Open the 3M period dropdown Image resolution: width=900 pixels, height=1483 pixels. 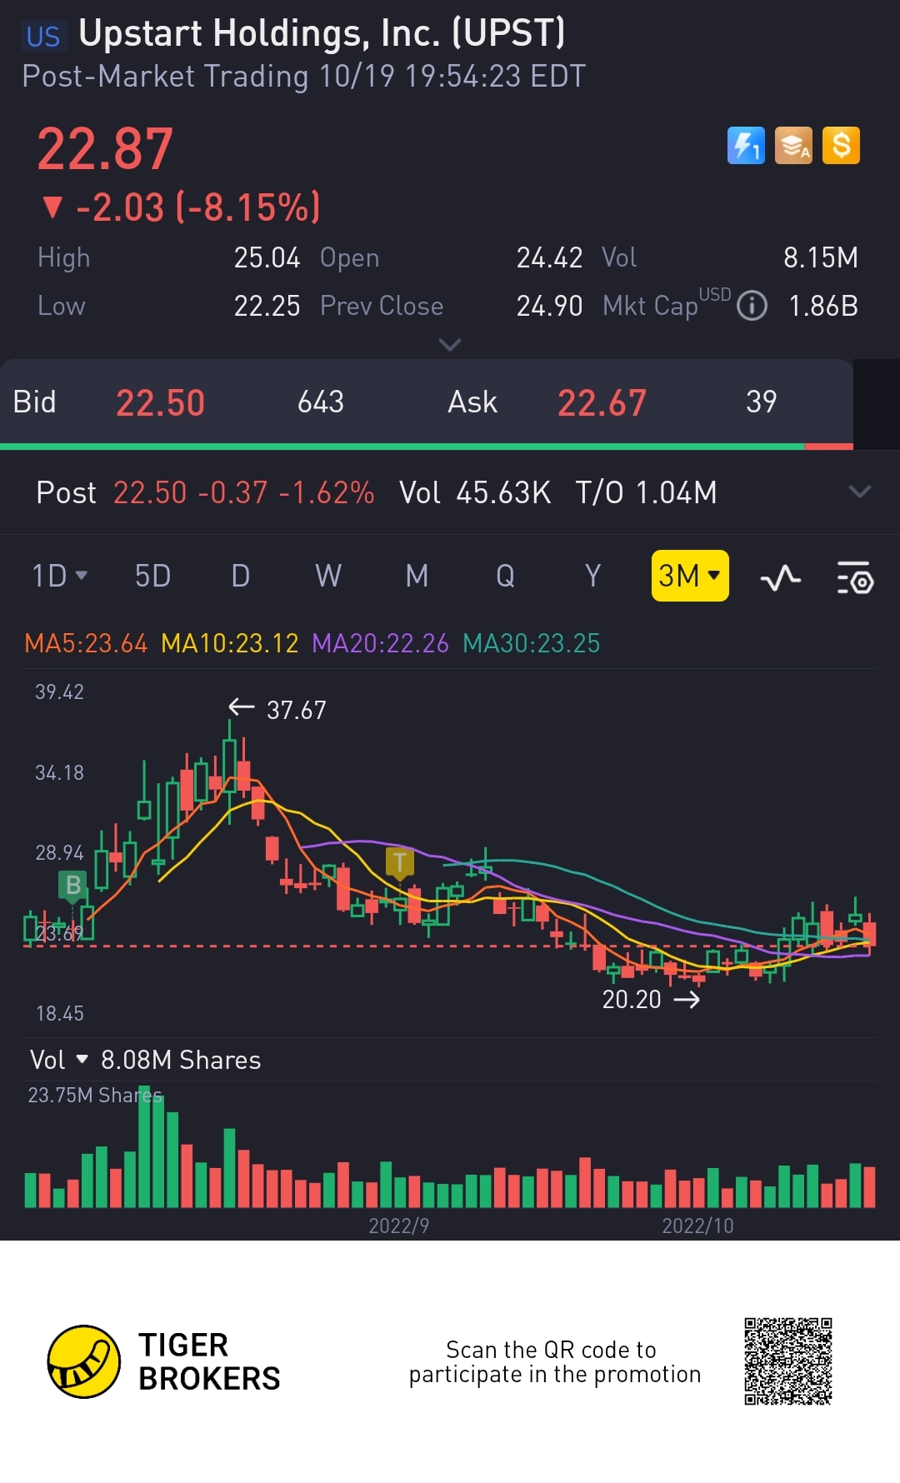coord(690,576)
